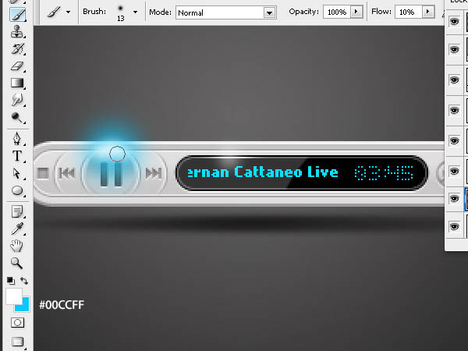Open the Brush preset picker dropdown arrow
The width and height of the screenshot is (468, 351).
click(135, 12)
